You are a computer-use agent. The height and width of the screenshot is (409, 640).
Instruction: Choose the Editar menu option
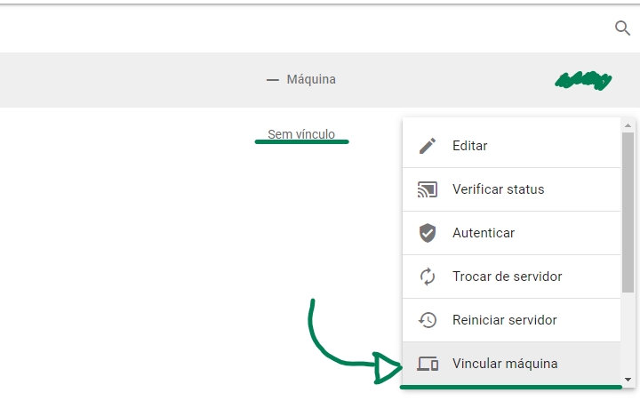(469, 146)
